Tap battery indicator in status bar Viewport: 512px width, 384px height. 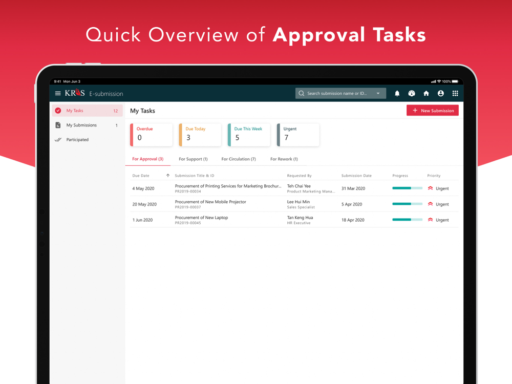click(455, 81)
